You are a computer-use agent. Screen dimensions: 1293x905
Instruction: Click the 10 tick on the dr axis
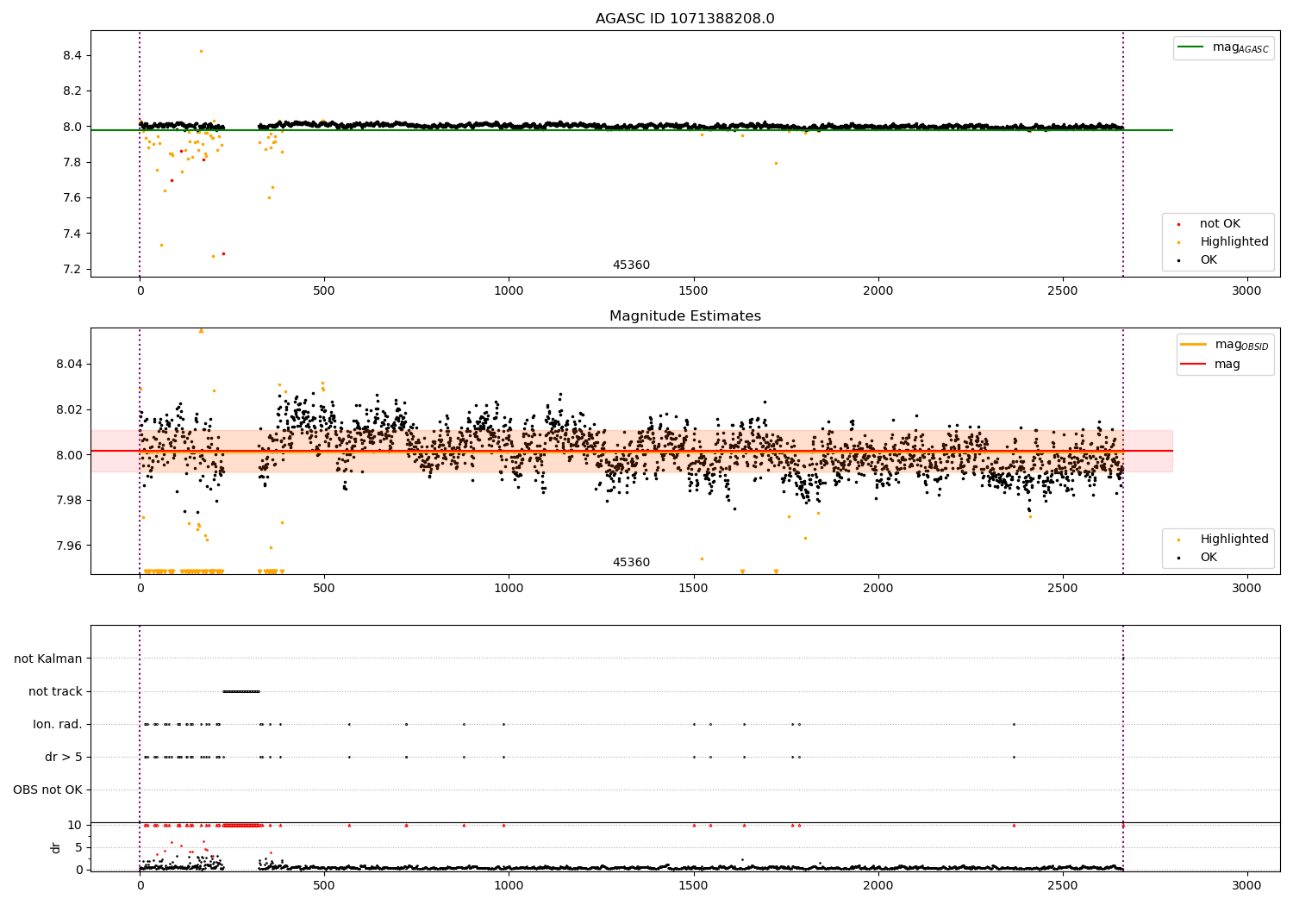(75, 825)
